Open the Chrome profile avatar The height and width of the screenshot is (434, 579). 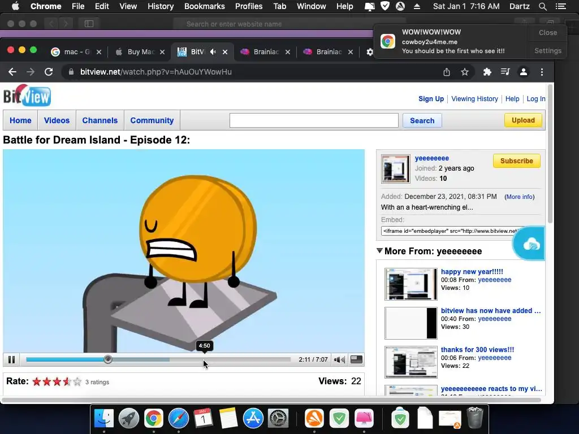point(523,72)
